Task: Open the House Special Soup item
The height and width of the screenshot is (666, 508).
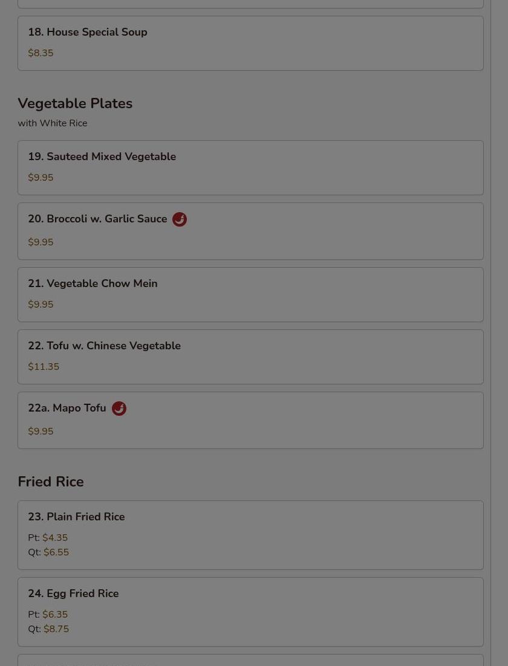Action: (x=88, y=33)
